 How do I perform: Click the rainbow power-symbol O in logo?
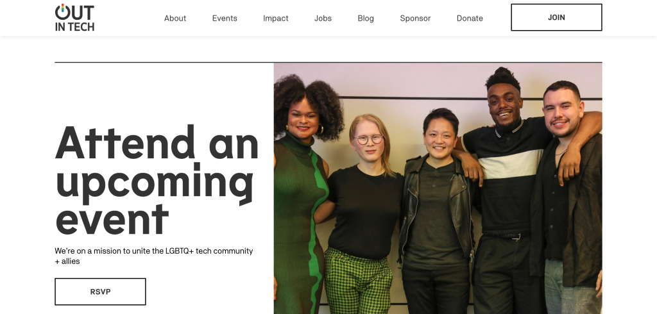(62, 12)
